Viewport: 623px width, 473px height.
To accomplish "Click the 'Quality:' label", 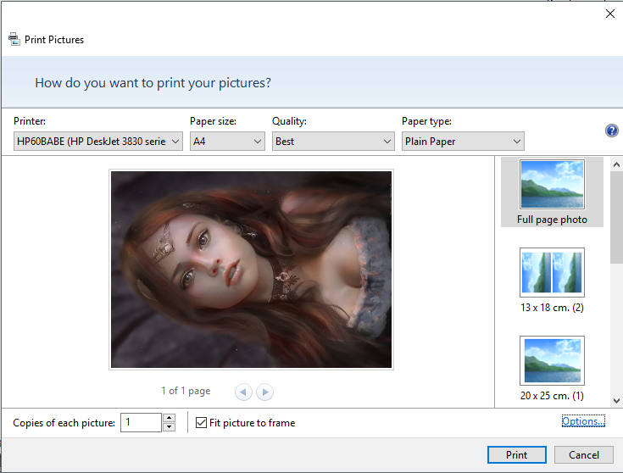I will point(289,121).
